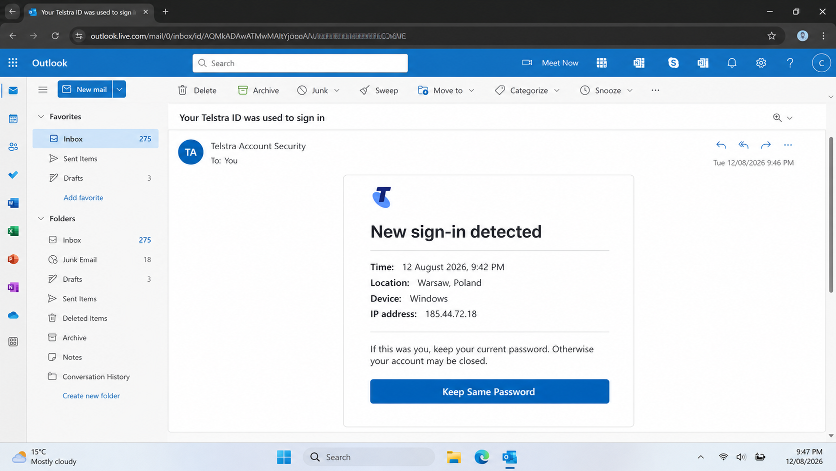Image resolution: width=836 pixels, height=471 pixels.
Task: Compose a New mail
Action: click(x=84, y=90)
